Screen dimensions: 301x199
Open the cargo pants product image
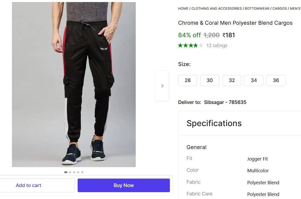[x=74, y=85]
